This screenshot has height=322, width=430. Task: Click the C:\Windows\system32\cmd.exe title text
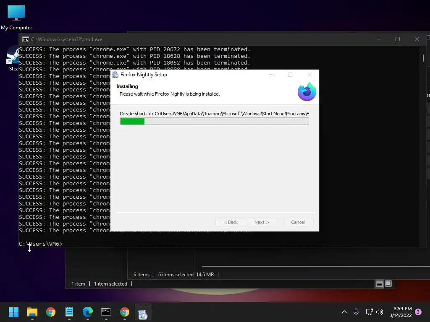(x=67, y=39)
